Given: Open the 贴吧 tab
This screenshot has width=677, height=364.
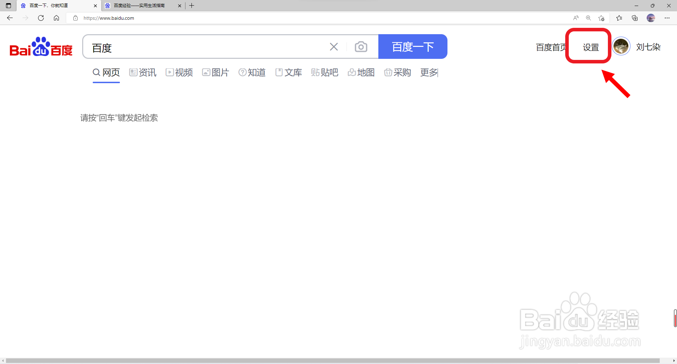Looking at the screenshot, I should 325,73.
